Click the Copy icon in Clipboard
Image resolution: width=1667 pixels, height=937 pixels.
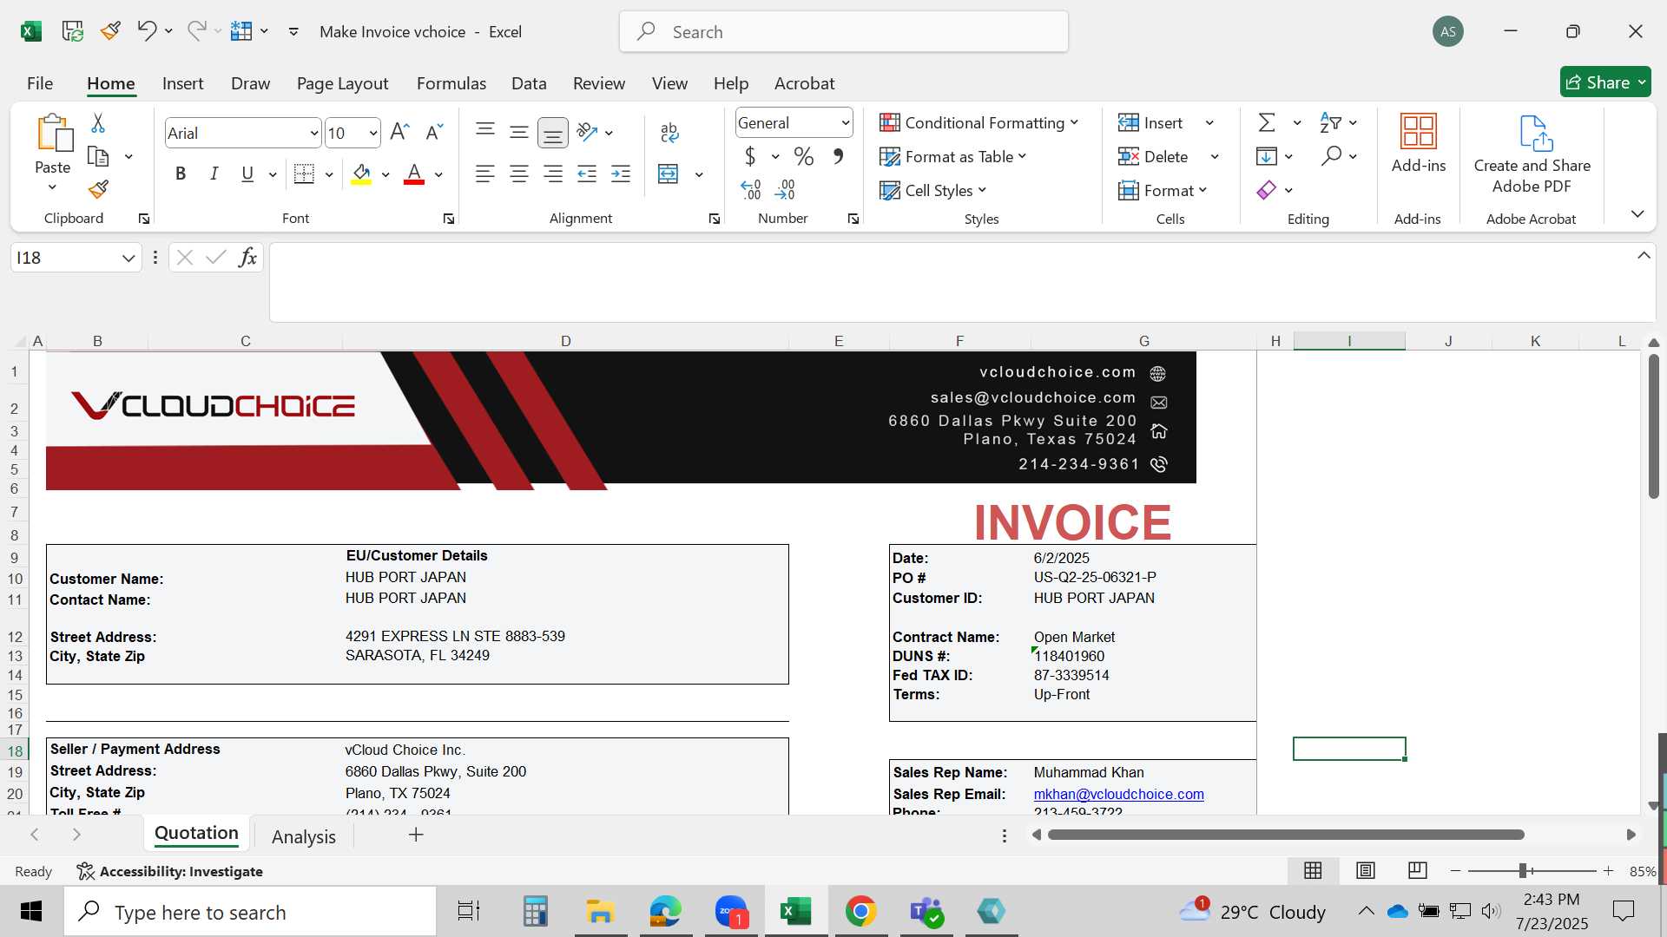(98, 156)
